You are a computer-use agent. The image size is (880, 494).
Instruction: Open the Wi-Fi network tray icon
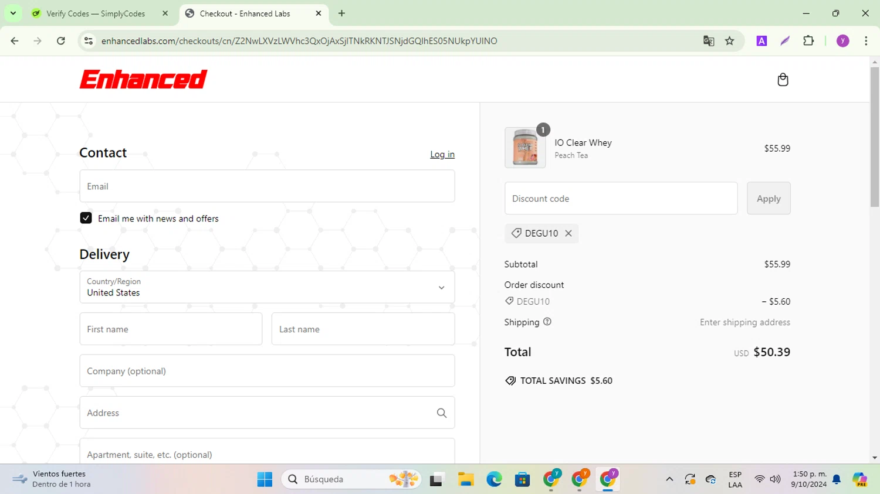[759, 479]
